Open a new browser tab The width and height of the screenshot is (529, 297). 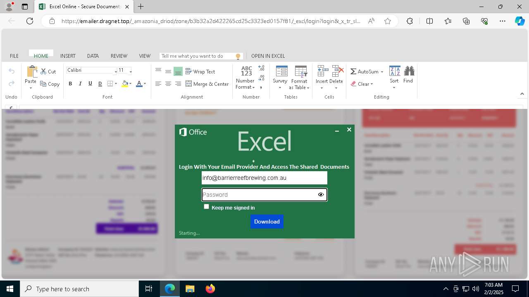pos(141,7)
